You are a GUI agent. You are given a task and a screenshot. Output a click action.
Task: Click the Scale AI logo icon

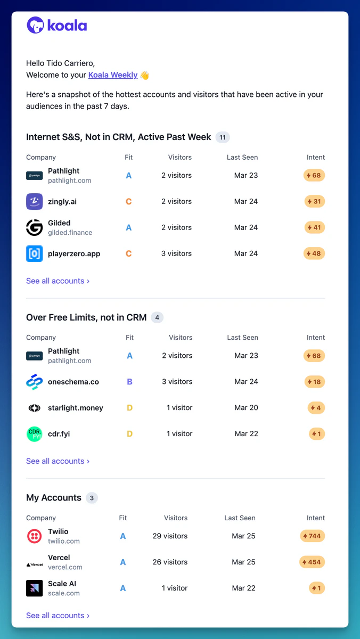[34, 588]
